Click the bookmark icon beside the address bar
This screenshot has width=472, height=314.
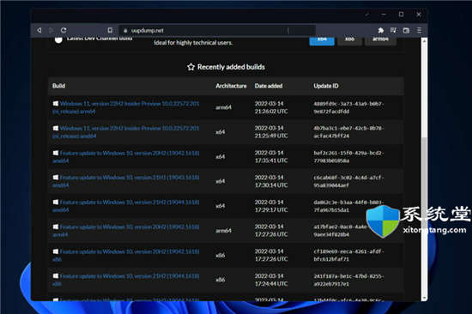pos(110,30)
